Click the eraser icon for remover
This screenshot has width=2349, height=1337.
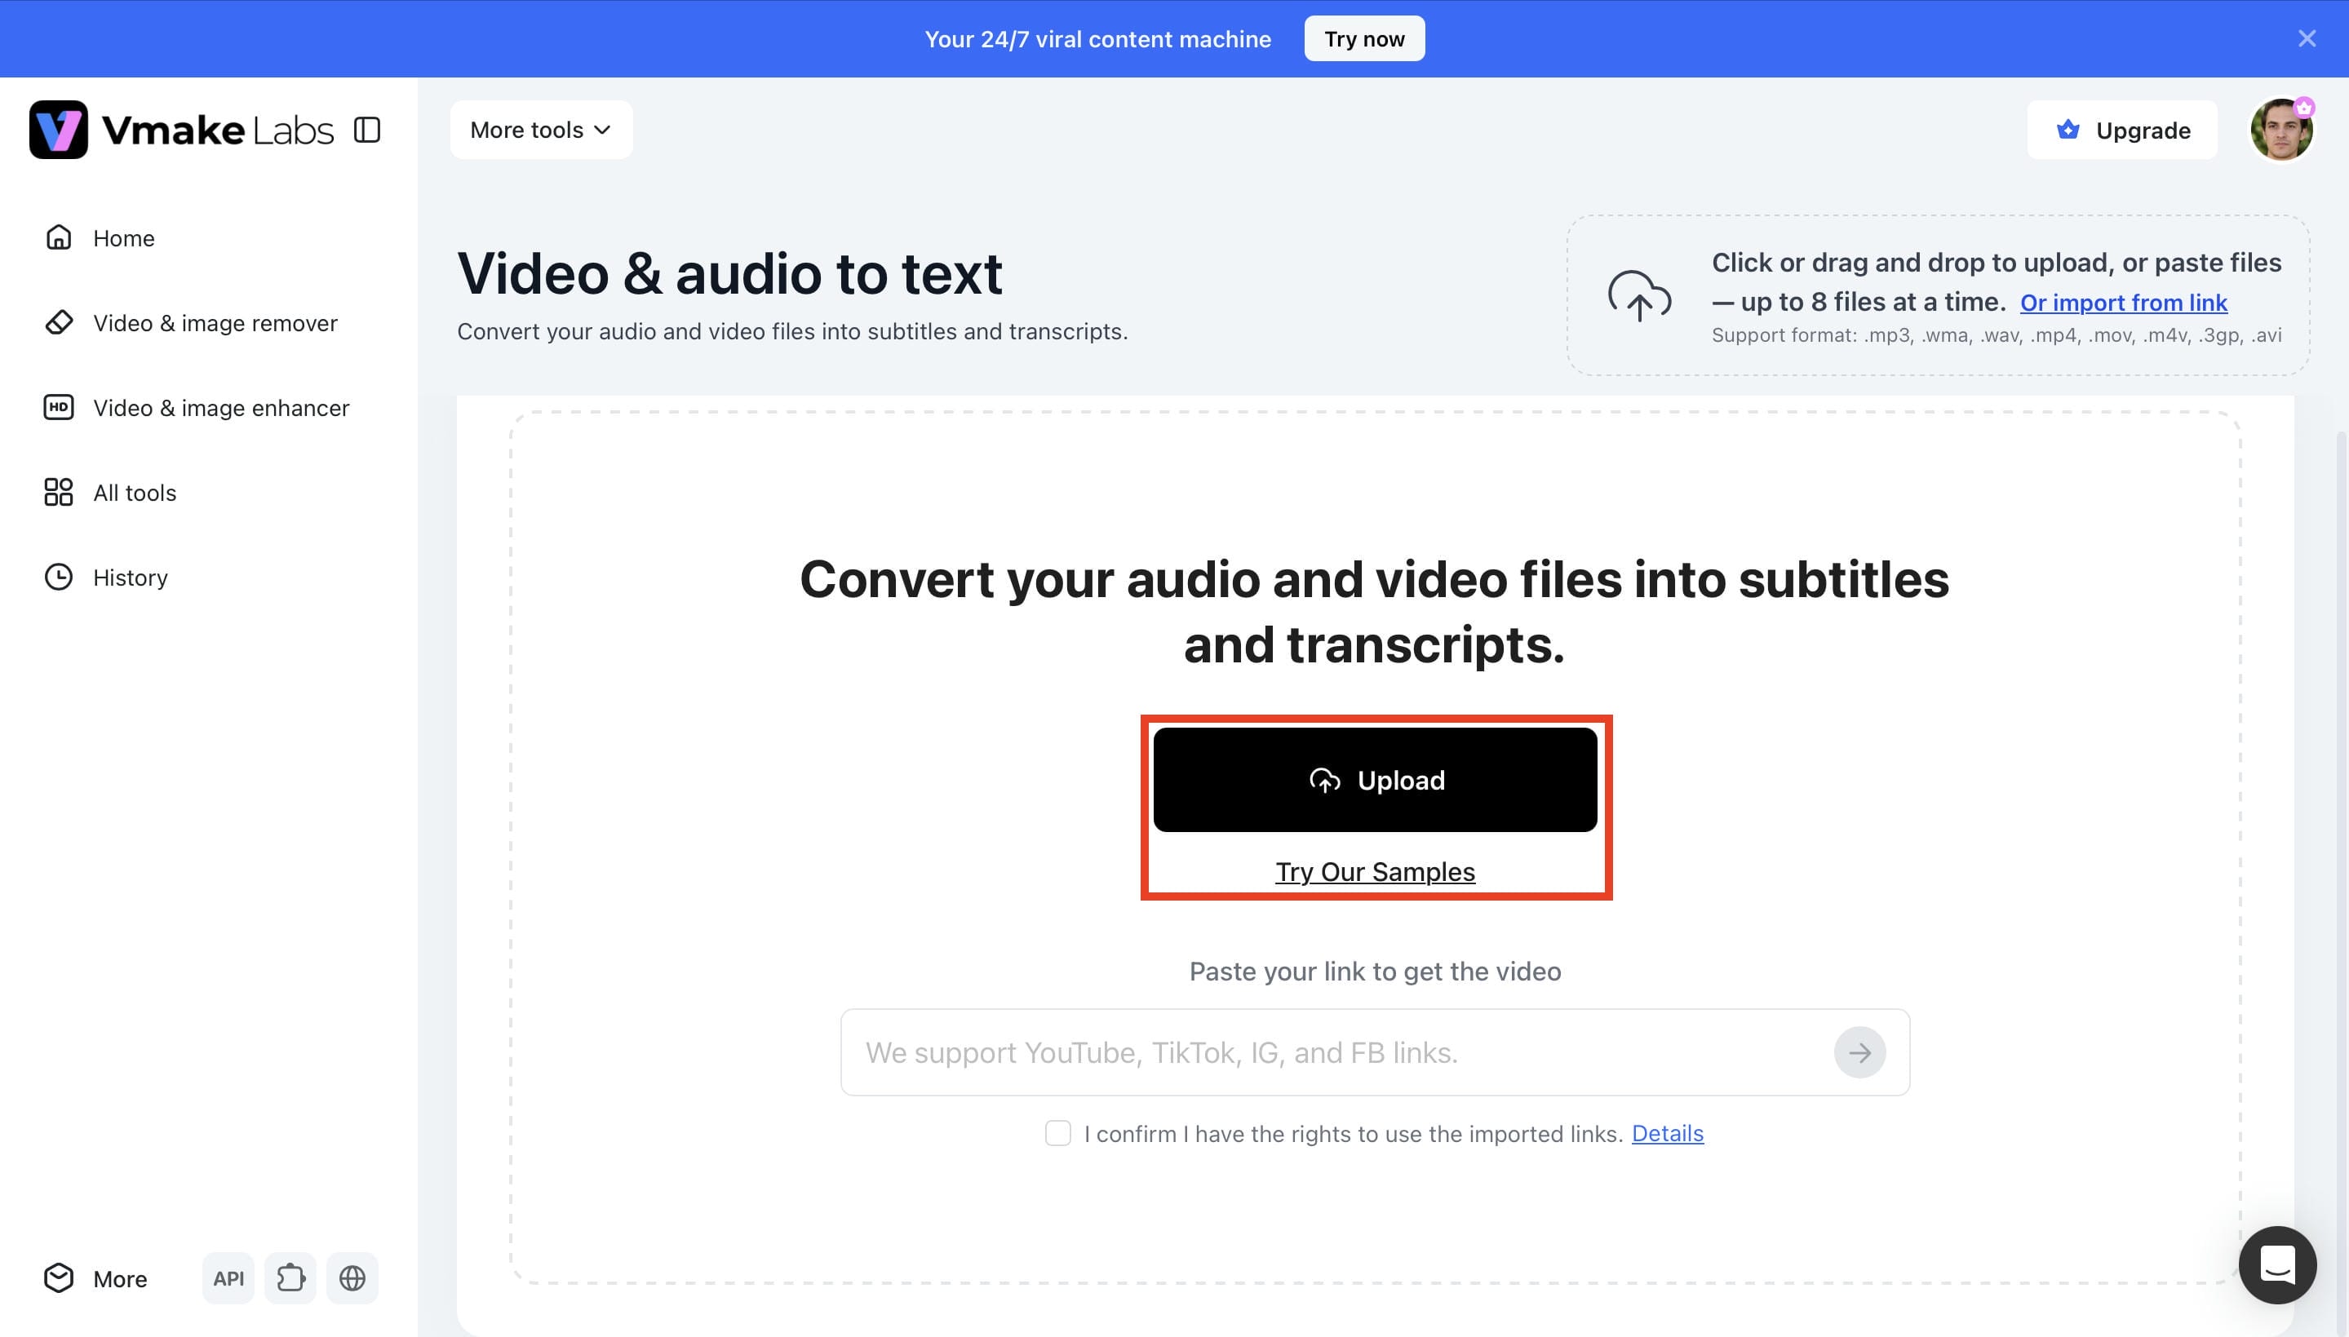tap(59, 322)
